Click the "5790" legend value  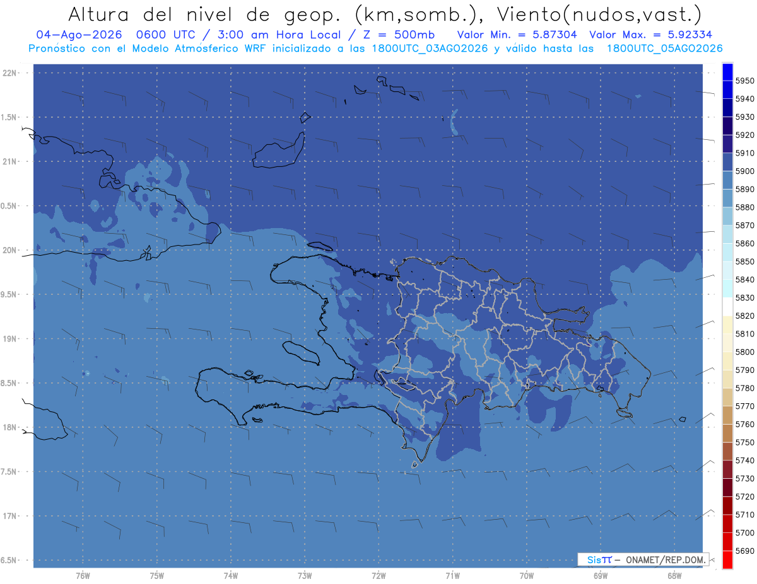744,370
